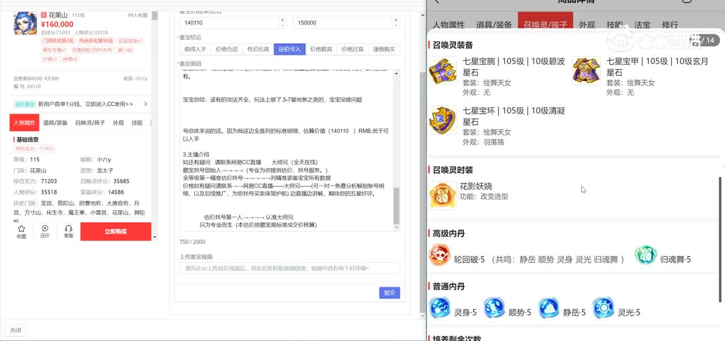Click the 收藏 star icon
This screenshot has height=341, width=725.
[21, 228]
